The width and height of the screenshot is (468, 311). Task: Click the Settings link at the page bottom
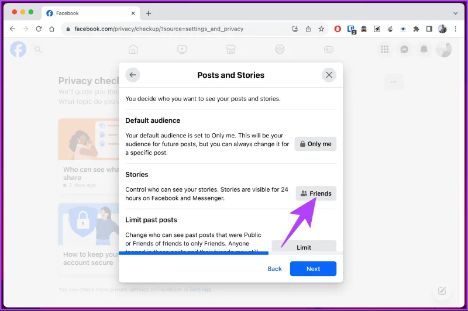coord(200,289)
